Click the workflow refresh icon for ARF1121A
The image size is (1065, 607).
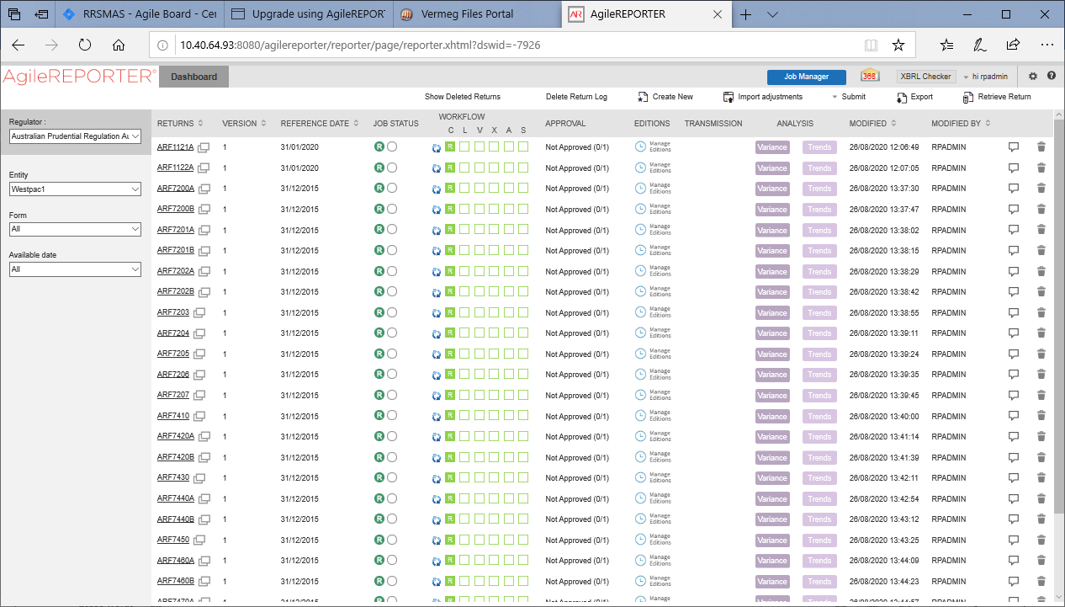[x=437, y=146]
